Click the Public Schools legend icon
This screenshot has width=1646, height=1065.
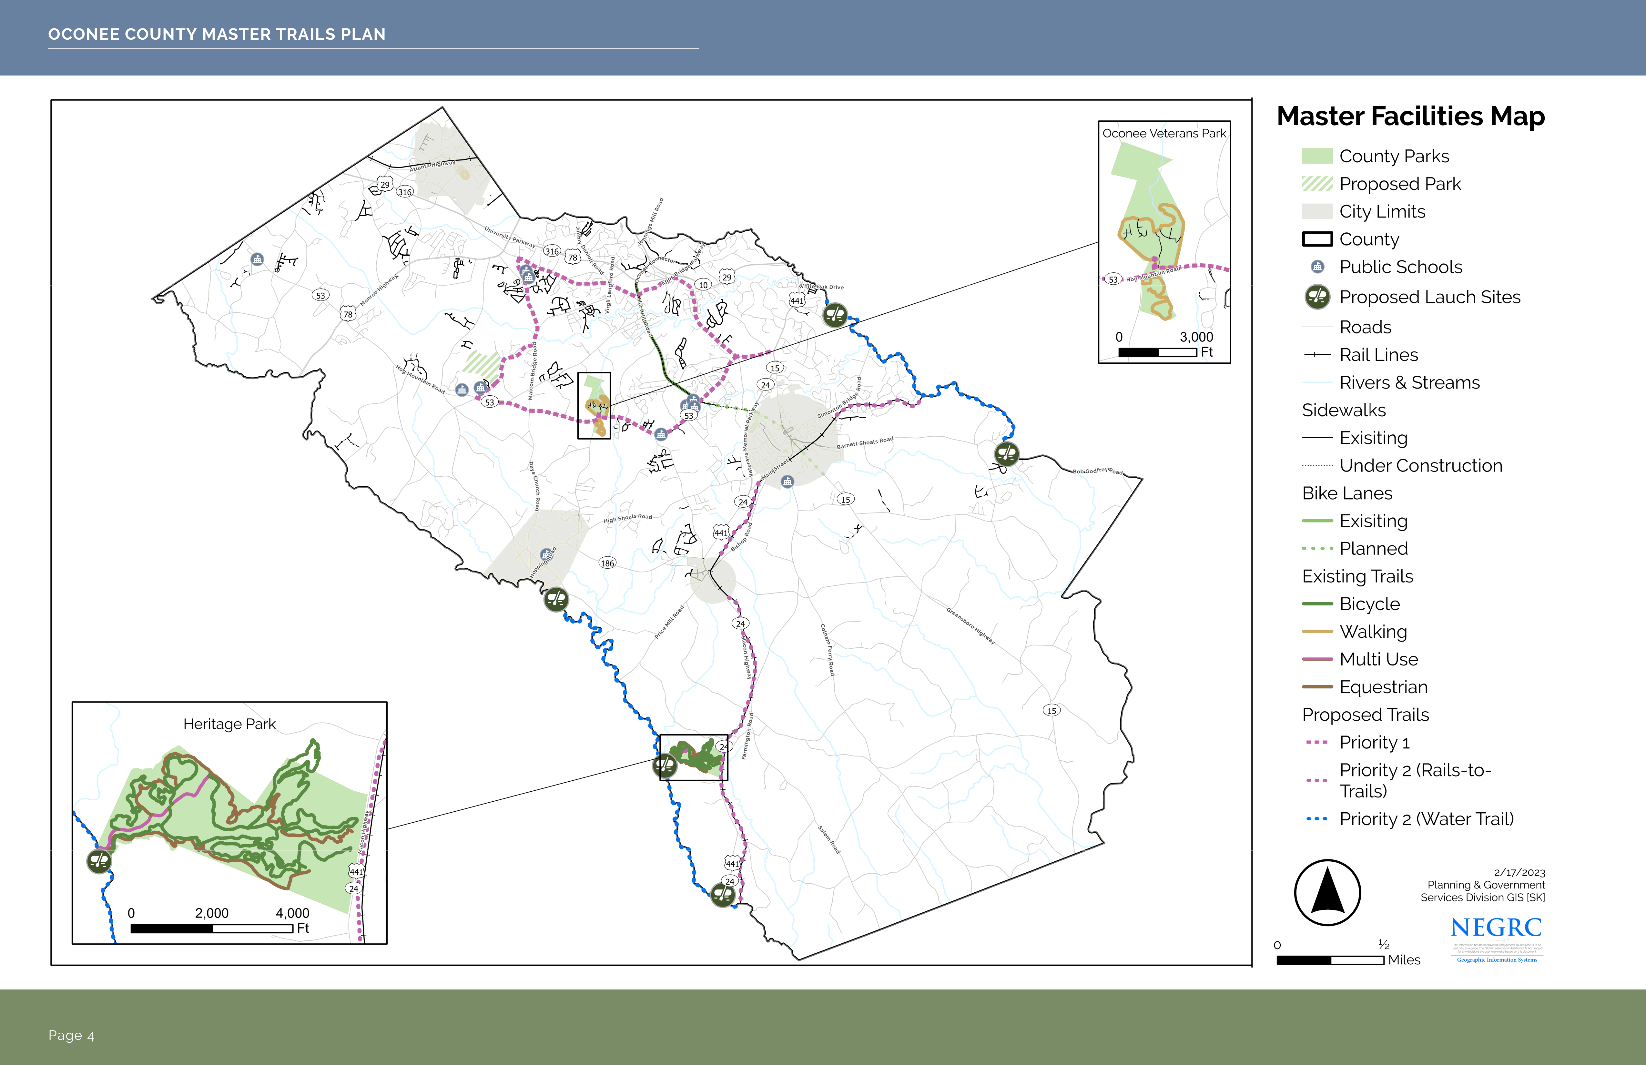click(1317, 267)
